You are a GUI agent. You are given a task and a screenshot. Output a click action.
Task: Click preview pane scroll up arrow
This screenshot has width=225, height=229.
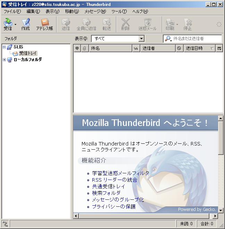point(220,118)
